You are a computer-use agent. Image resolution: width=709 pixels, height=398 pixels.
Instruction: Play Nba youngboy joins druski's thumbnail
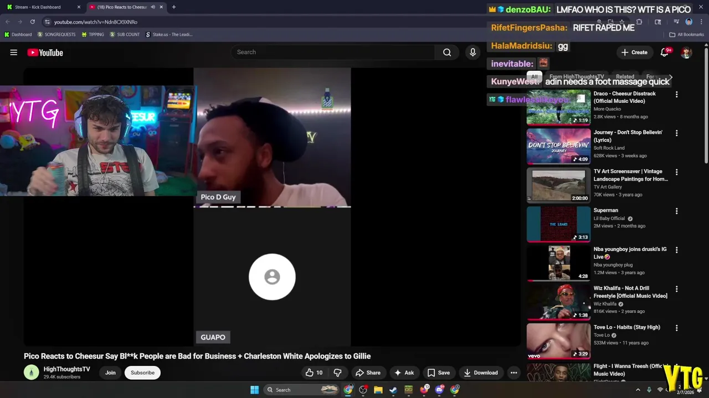tap(558, 263)
